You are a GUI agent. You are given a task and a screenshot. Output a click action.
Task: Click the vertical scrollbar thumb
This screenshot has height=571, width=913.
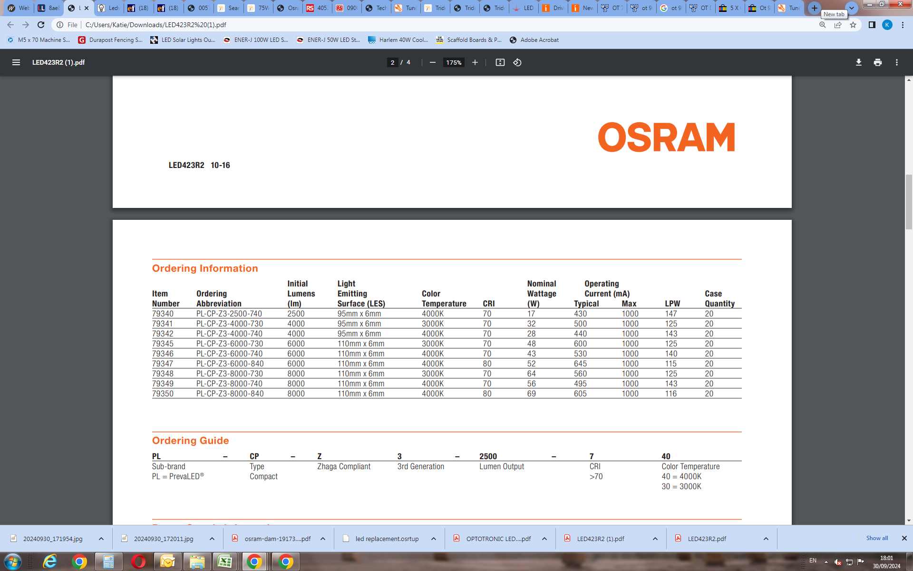pos(909,202)
